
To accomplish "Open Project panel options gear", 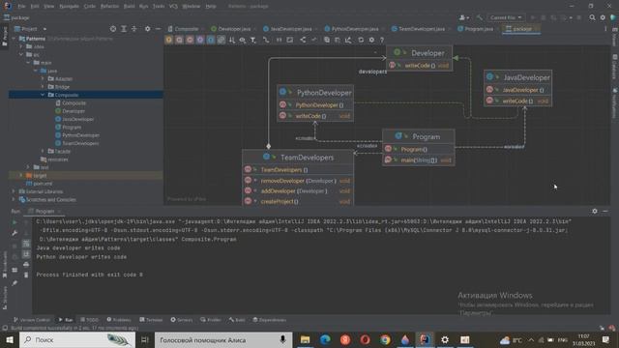I will tap(147, 29).
